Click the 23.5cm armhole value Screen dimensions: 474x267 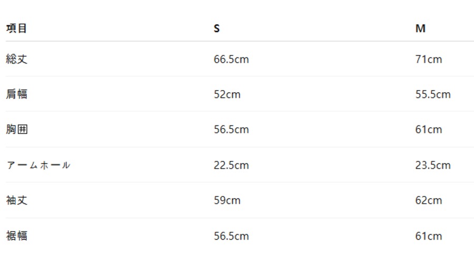(433, 165)
